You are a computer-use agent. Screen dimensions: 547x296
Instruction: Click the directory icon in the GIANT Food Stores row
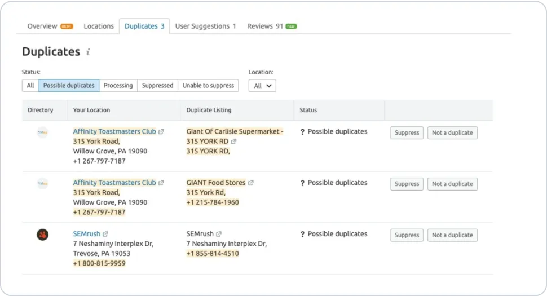pos(42,183)
